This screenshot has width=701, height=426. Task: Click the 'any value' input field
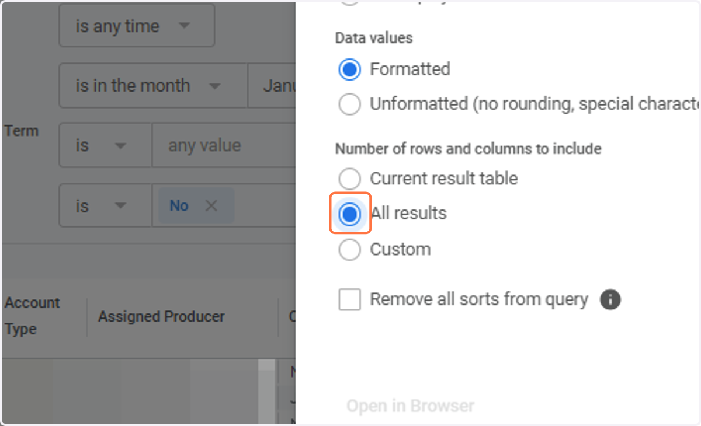click(x=224, y=145)
